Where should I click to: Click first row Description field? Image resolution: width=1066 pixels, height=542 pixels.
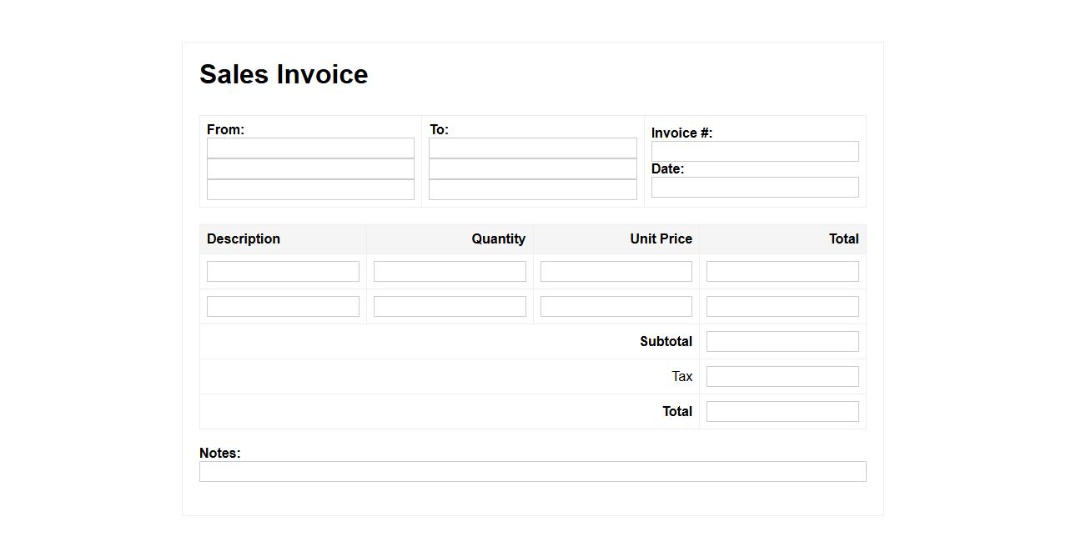283,272
